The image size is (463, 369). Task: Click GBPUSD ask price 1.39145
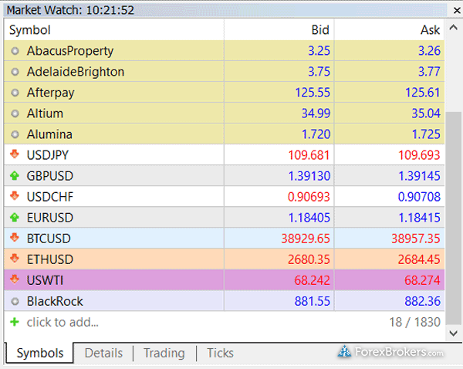pos(419,176)
